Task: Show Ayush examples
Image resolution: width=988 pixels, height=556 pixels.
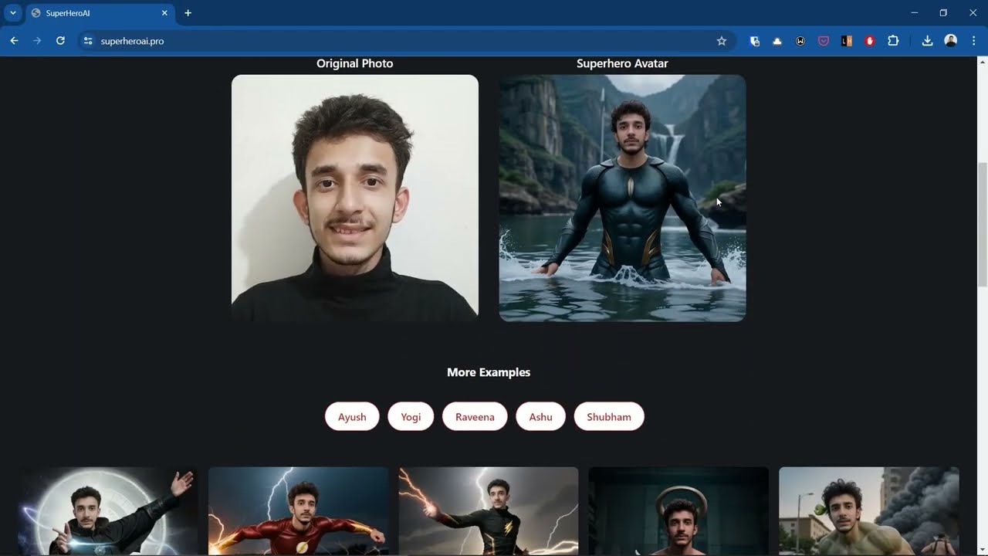Action: (x=352, y=416)
